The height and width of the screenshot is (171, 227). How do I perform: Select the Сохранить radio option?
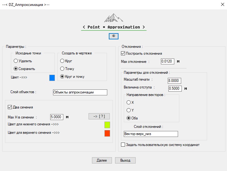coord(16,69)
